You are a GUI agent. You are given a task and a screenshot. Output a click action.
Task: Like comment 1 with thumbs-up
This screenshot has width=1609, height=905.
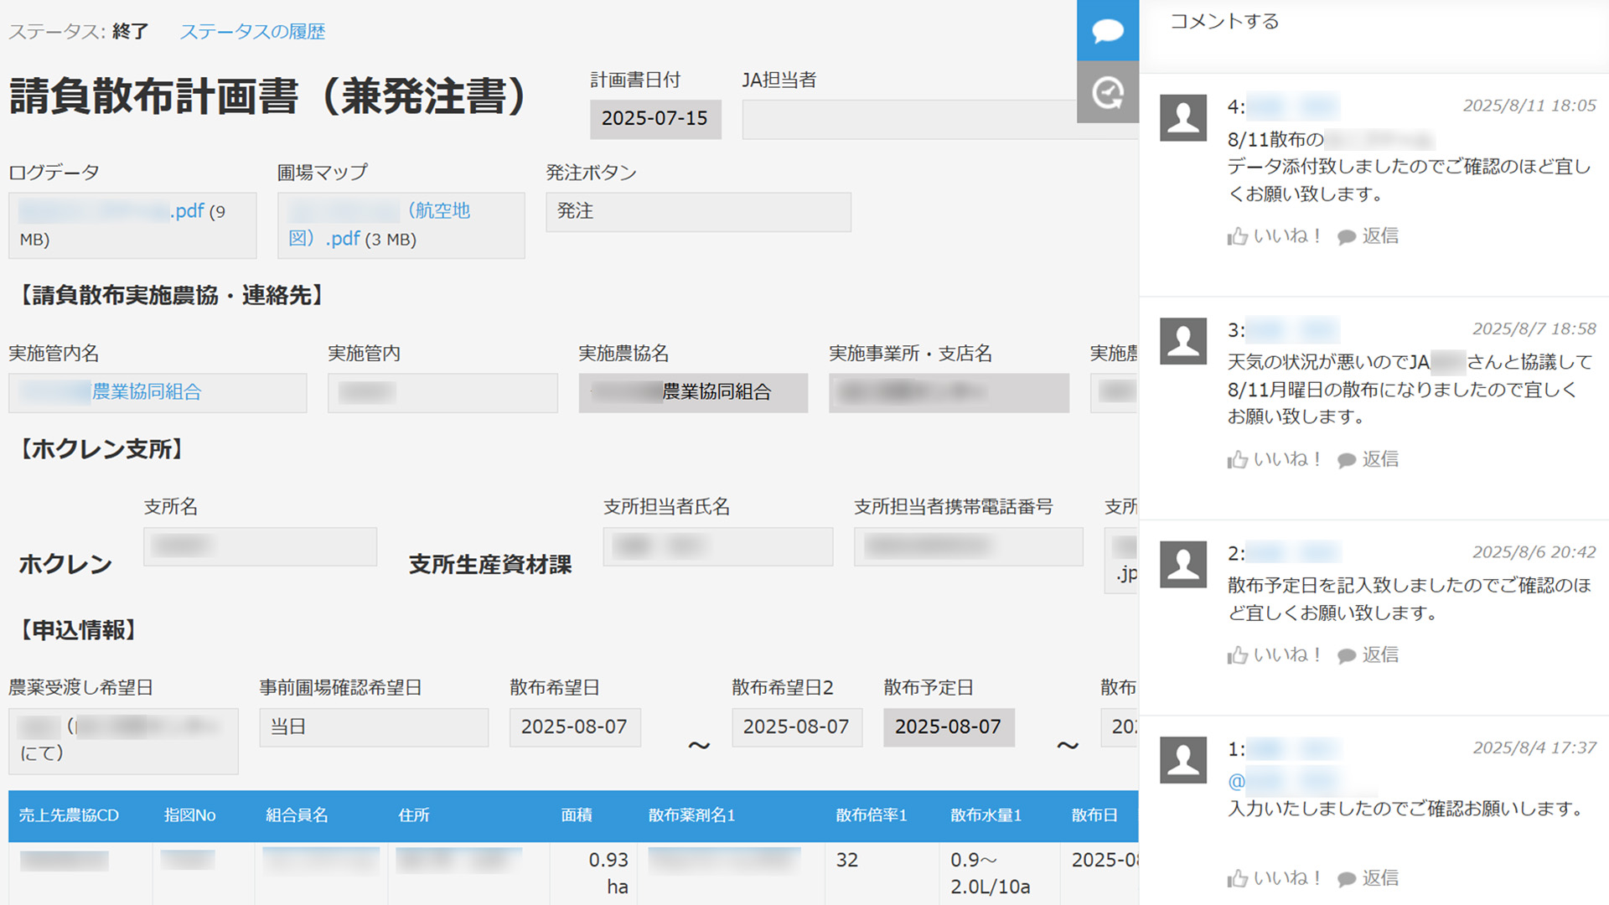click(x=1273, y=878)
